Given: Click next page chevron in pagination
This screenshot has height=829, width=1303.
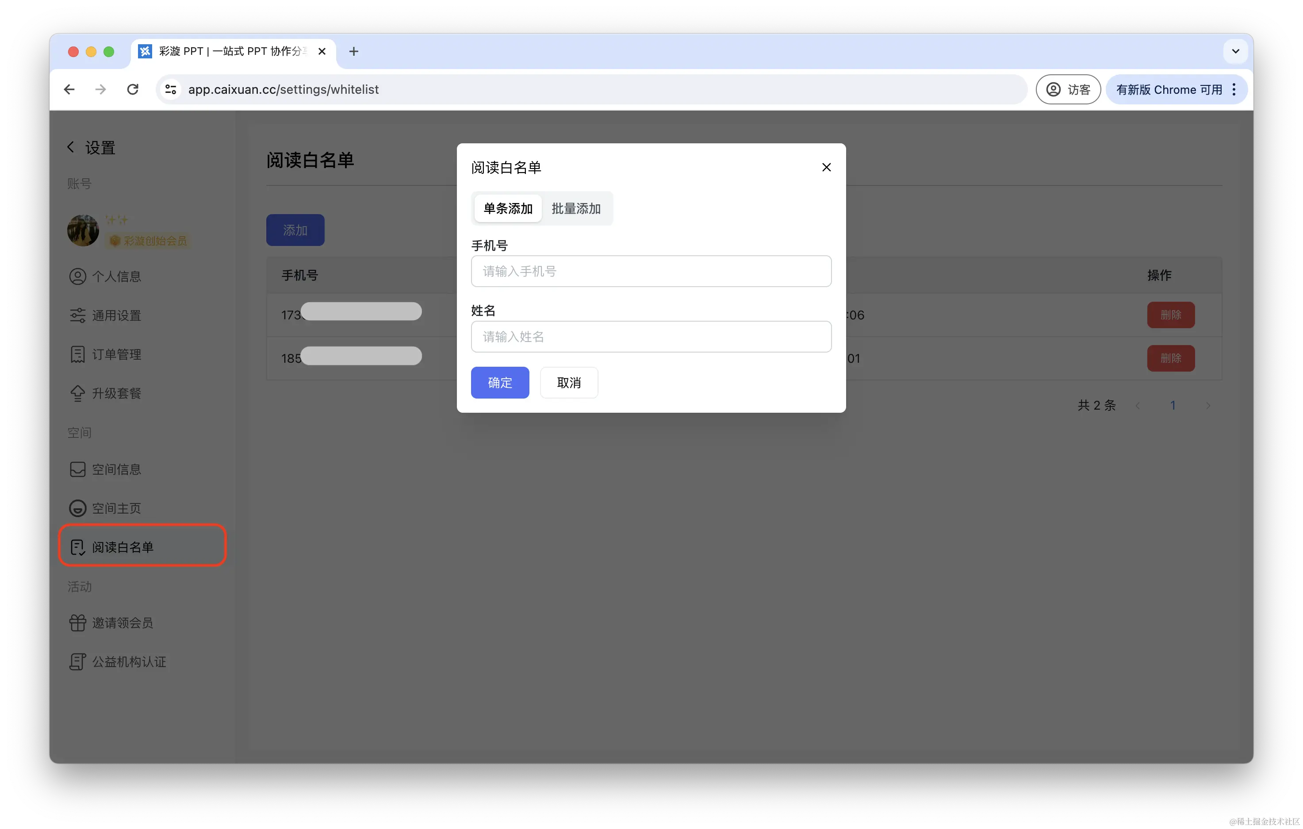Looking at the screenshot, I should 1208,405.
